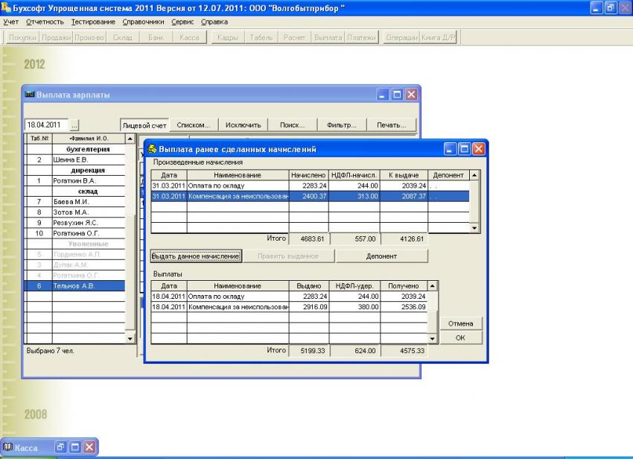Select the Кадры toolbar button
The width and height of the screenshot is (633, 459).
[x=229, y=37]
